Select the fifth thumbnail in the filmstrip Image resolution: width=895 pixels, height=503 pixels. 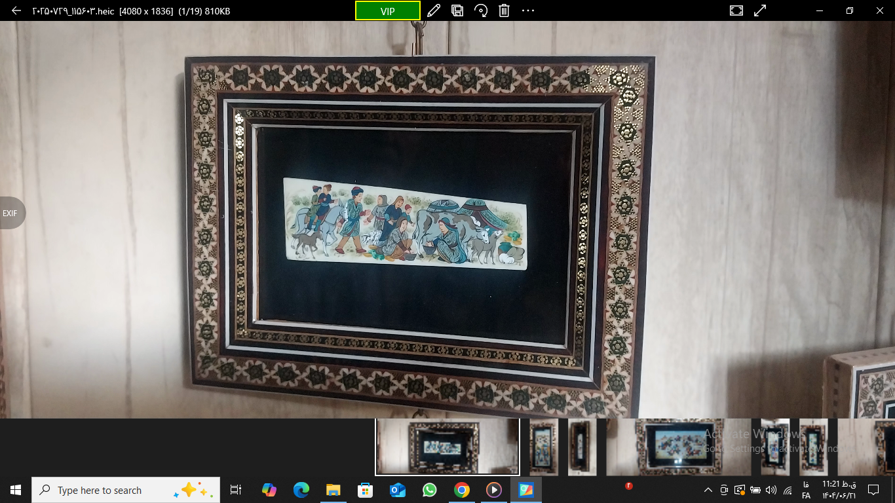[775, 447]
